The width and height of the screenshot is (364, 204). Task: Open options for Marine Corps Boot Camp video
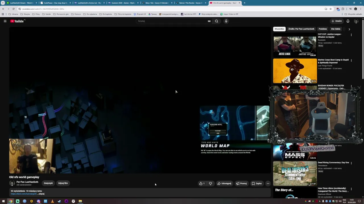pos(351,60)
